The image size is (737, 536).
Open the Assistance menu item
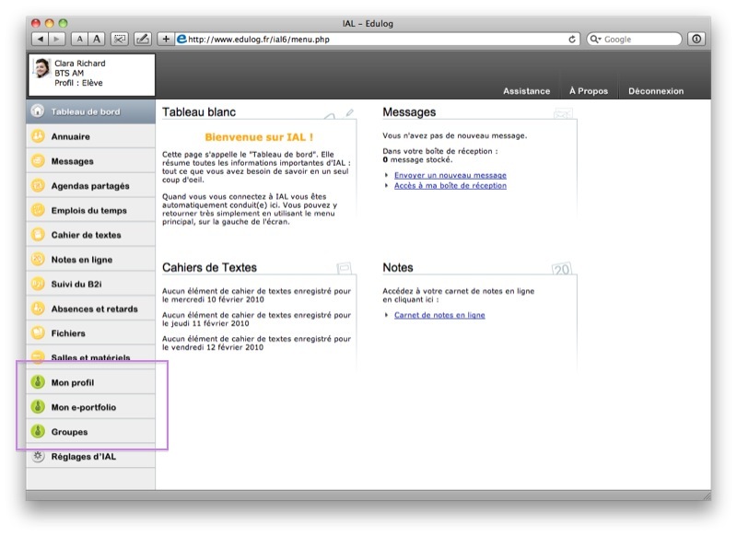(x=526, y=91)
